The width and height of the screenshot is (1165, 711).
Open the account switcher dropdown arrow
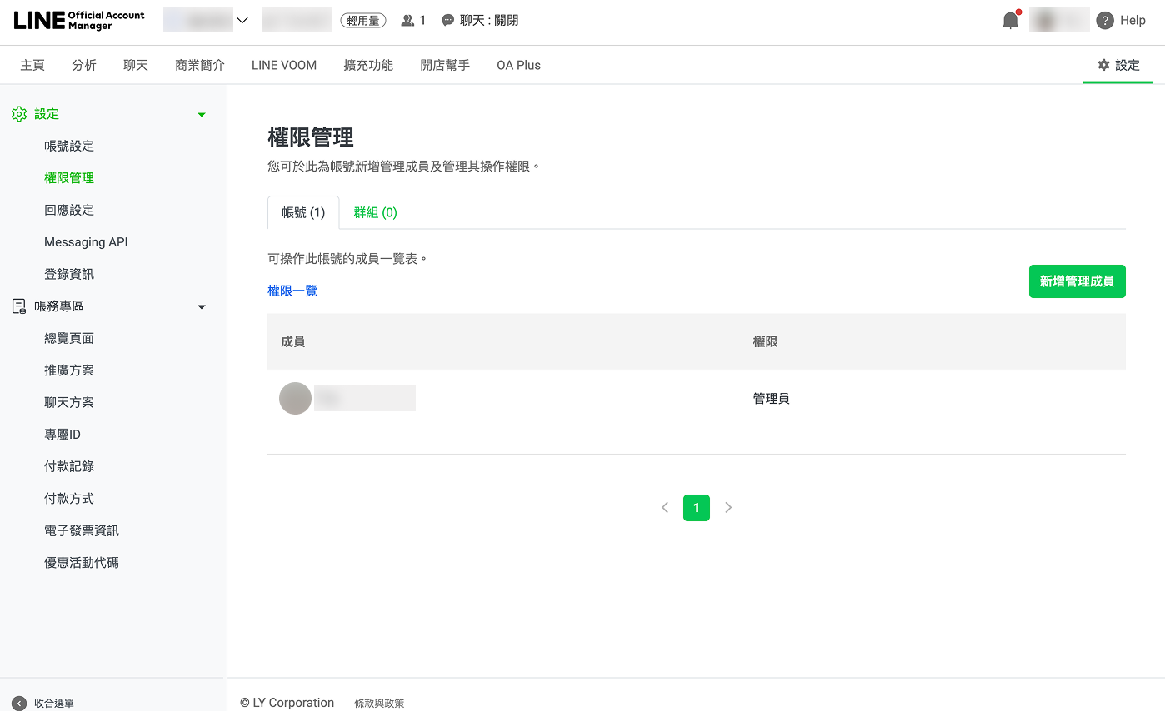click(242, 21)
